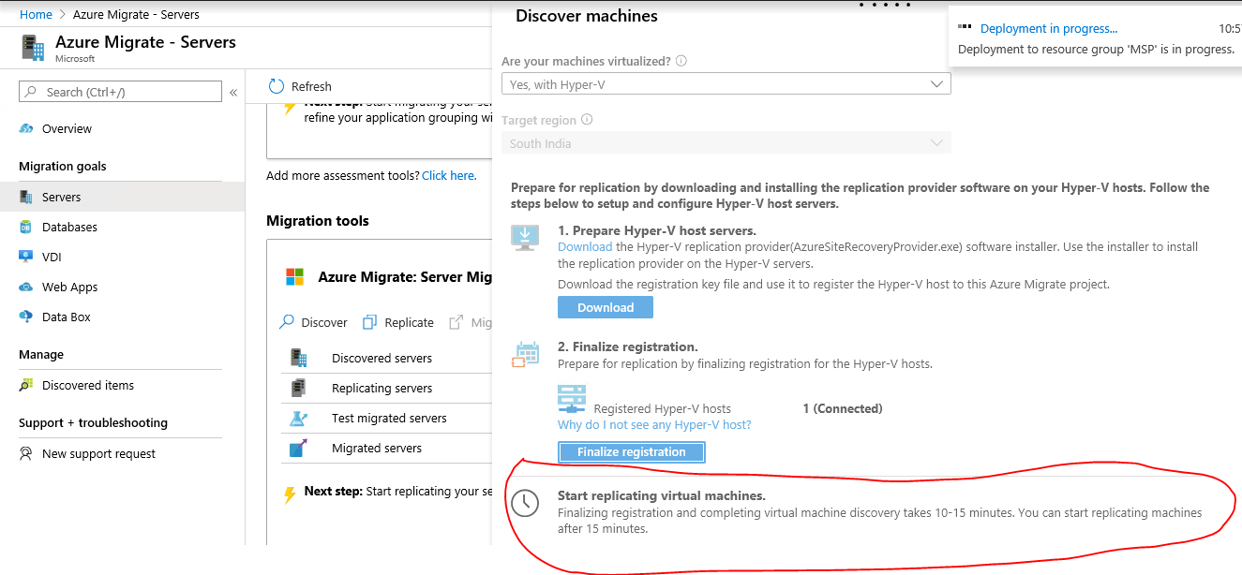This screenshot has width=1242, height=575.
Task: Click the Replicate copy icon
Action: 369,322
